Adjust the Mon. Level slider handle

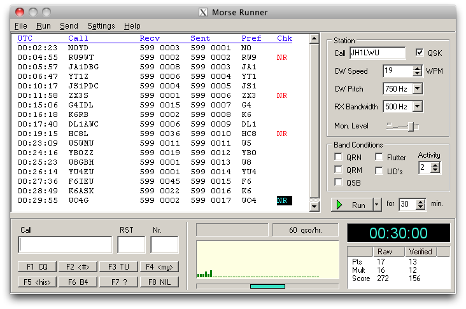point(413,127)
